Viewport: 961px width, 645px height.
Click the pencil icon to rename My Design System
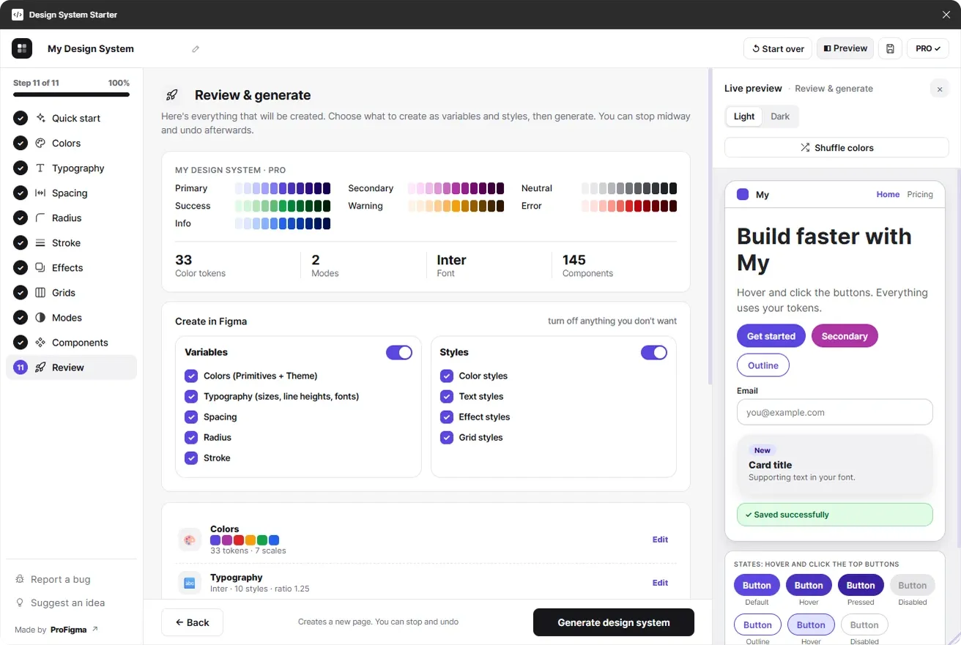[196, 49]
